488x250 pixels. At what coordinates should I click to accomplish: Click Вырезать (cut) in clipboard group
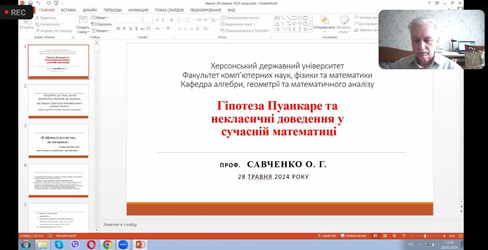[45, 18]
